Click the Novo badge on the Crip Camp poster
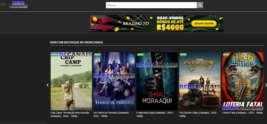The image size is (267, 124). (55, 55)
